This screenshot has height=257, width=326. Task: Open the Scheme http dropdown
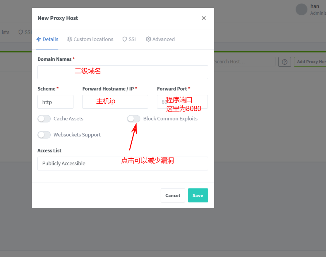coord(56,102)
